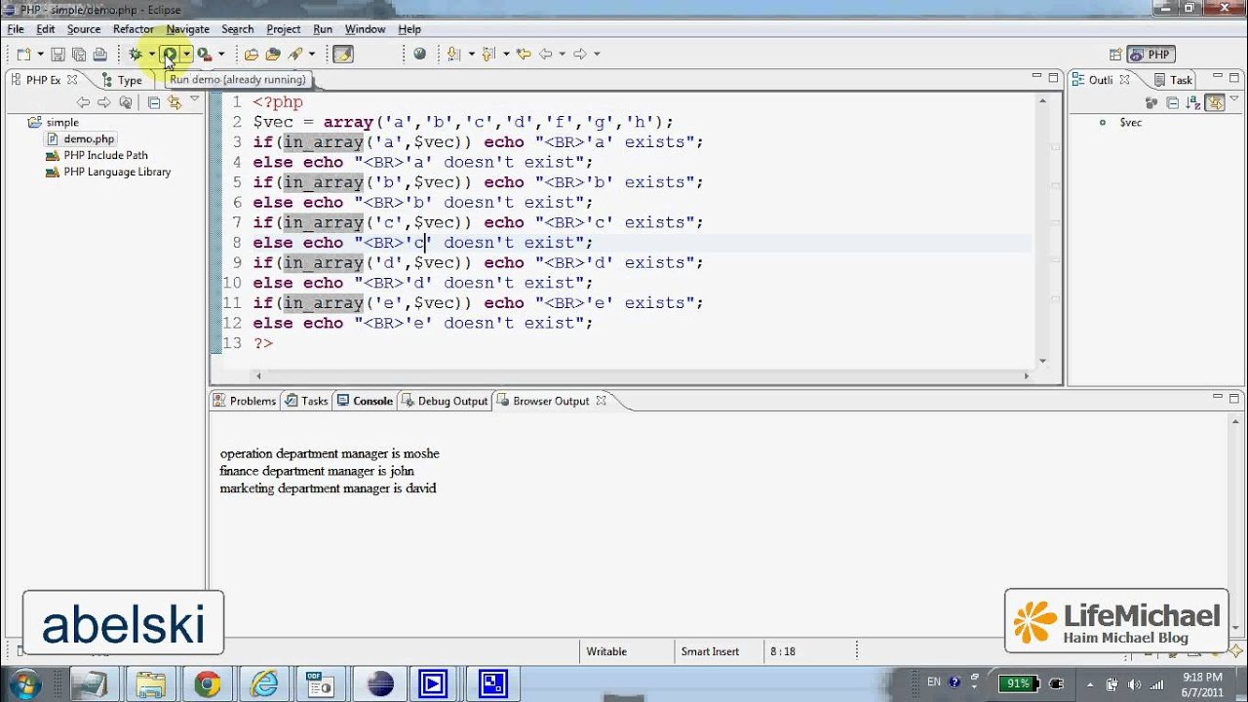Open the Window menu
This screenshot has width=1248, height=702.
(x=365, y=29)
